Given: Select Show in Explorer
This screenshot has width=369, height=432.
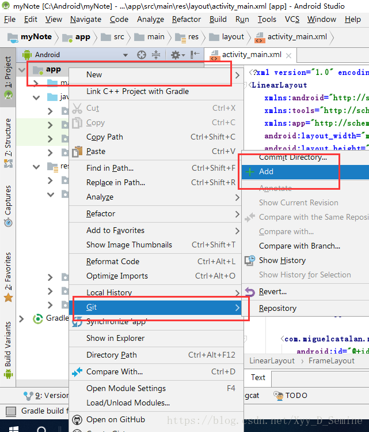Looking at the screenshot, I should (156, 339).
